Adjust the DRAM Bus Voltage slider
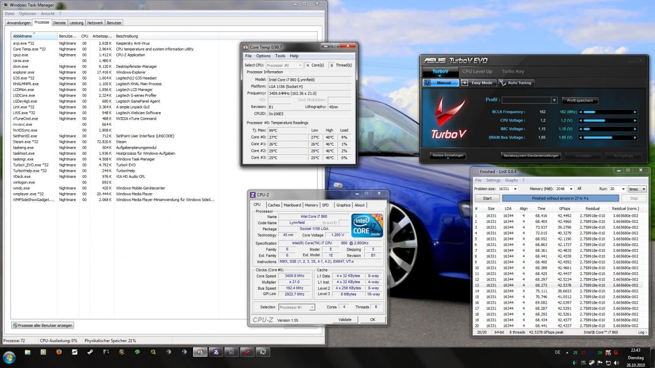This screenshot has height=368, width=655. point(608,137)
